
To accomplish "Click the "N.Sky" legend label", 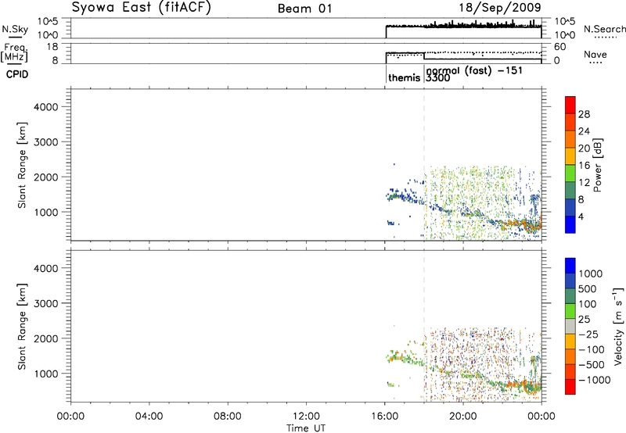I will (15, 29).
